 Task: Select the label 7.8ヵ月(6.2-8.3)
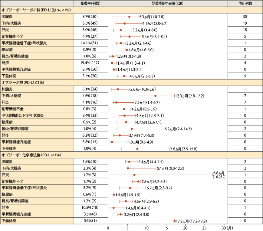click(x=154, y=182)
